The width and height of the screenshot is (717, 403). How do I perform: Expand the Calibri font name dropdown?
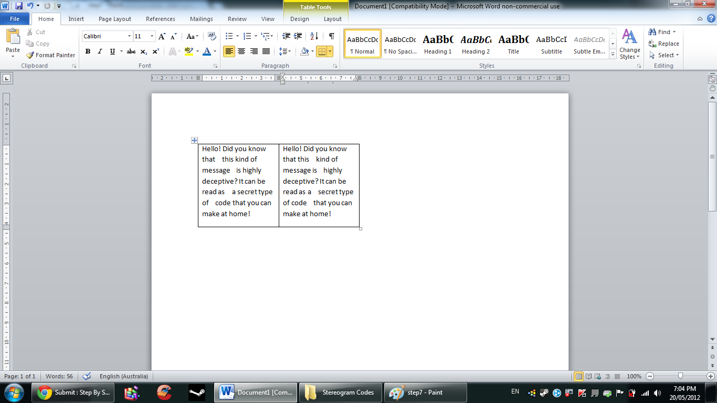[129, 36]
